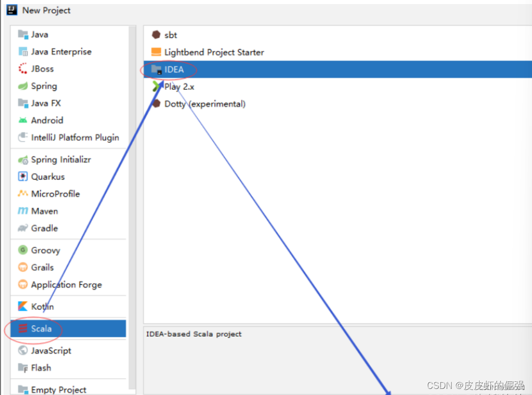Choose Play 2.x project option

point(180,87)
